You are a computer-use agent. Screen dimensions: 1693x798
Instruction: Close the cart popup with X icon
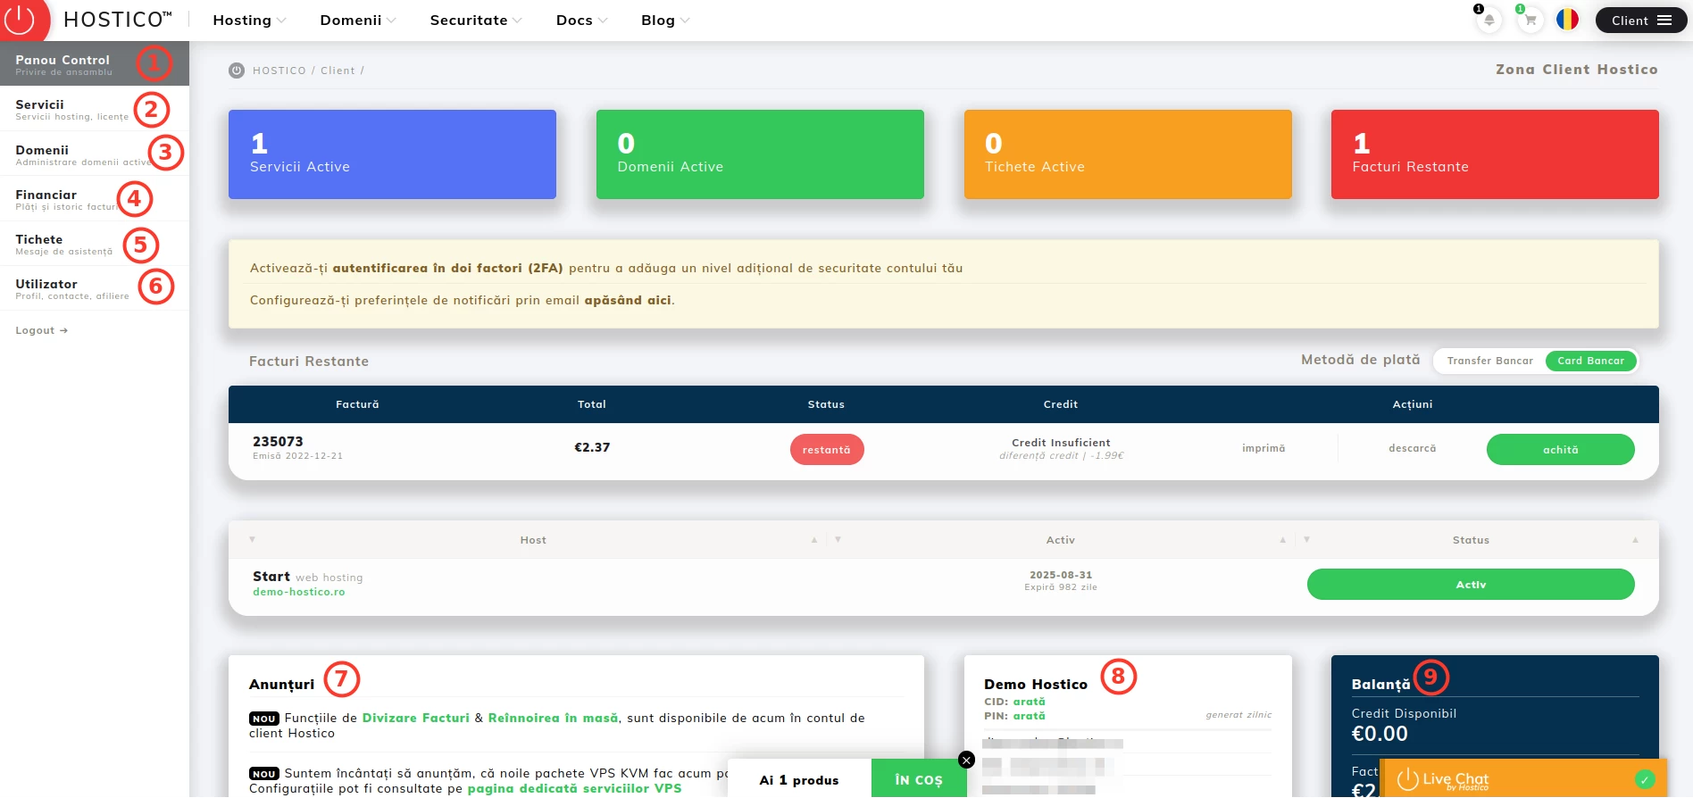click(966, 760)
